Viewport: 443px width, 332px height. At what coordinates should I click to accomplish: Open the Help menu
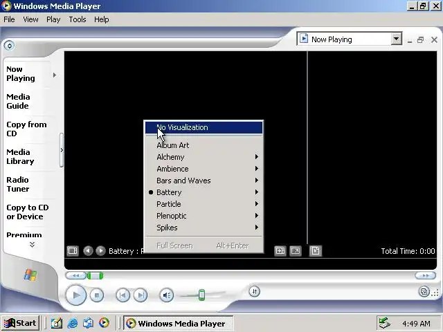(102, 19)
